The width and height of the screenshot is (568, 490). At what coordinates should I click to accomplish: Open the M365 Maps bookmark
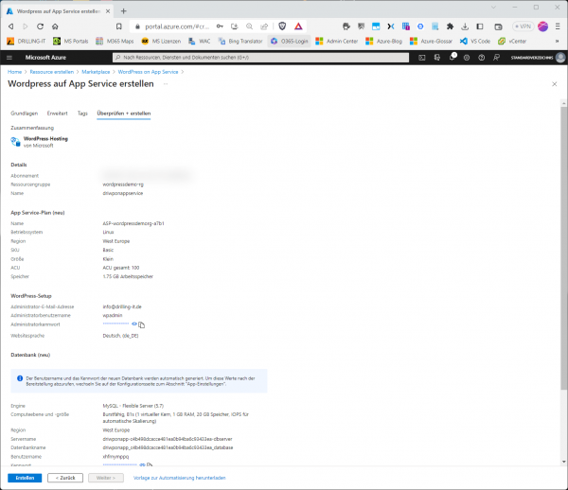point(115,42)
